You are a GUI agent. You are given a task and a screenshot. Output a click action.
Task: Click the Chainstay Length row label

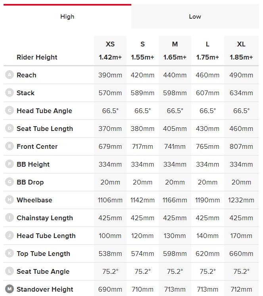(44, 218)
